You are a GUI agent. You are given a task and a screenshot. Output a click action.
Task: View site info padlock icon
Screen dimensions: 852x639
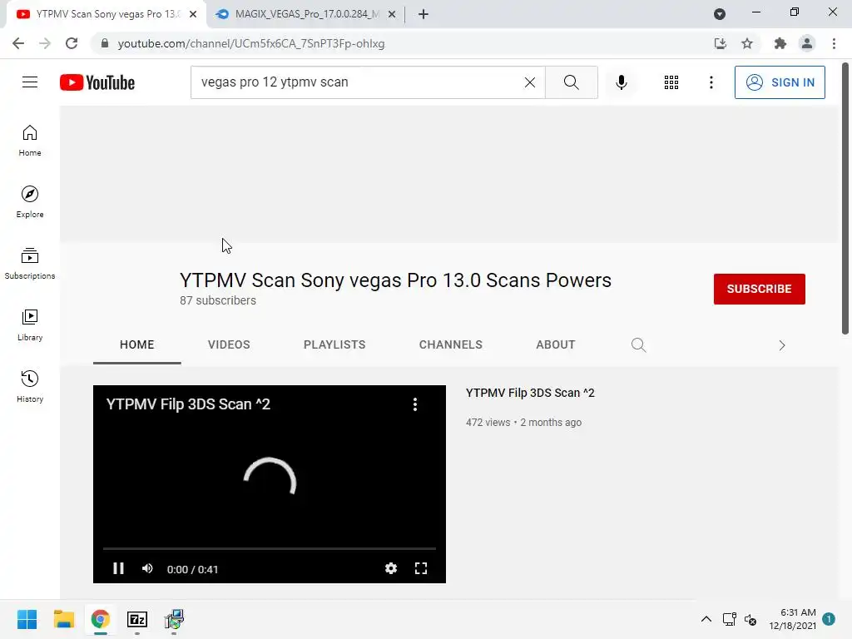[x=104, y=43]
